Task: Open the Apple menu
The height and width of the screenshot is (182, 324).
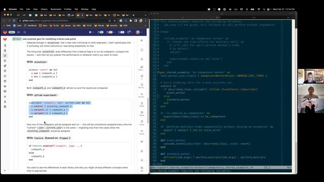Action: coord(5,9)
